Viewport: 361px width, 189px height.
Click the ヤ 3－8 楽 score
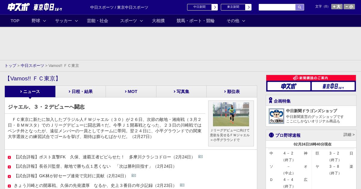pyautogui.click(x=334, y=166)
